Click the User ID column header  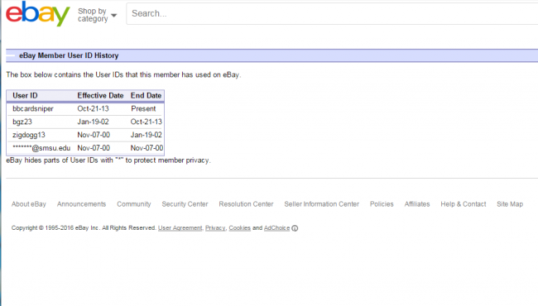[x=25, y=96]
